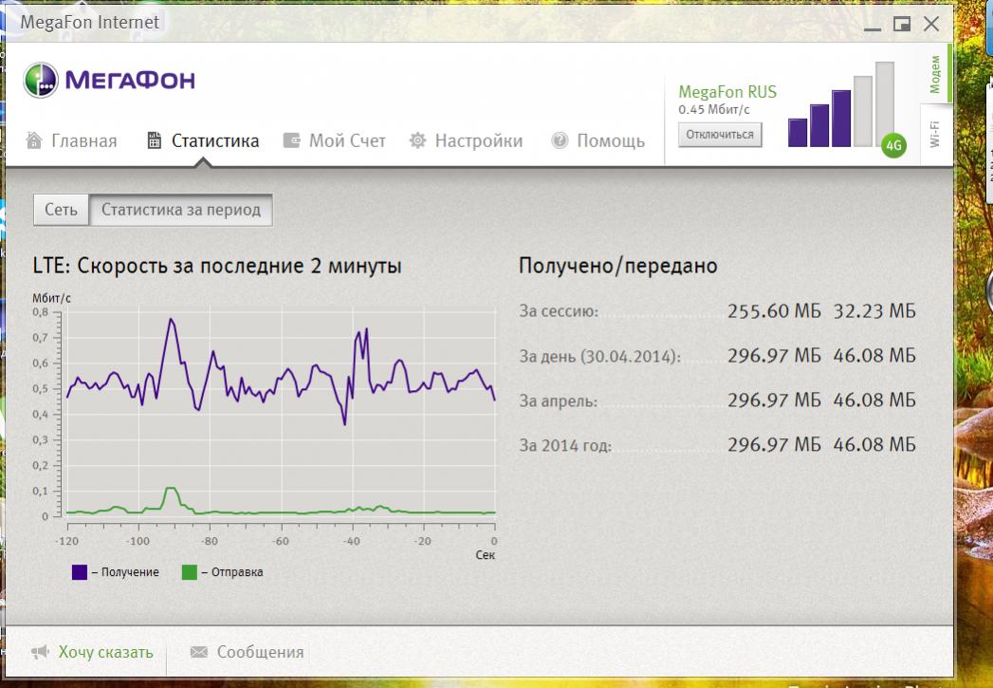
Task: Close the MegaFon Internet window
Action: (931, 24)
